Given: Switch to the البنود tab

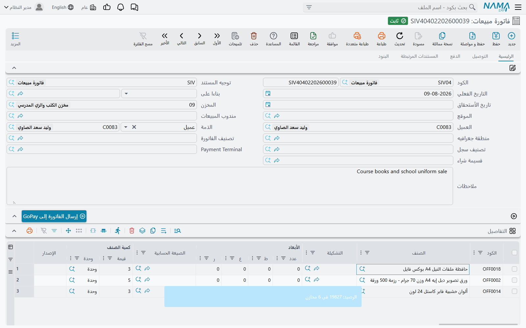Looking at the screenshot, I should click(383, 56).
